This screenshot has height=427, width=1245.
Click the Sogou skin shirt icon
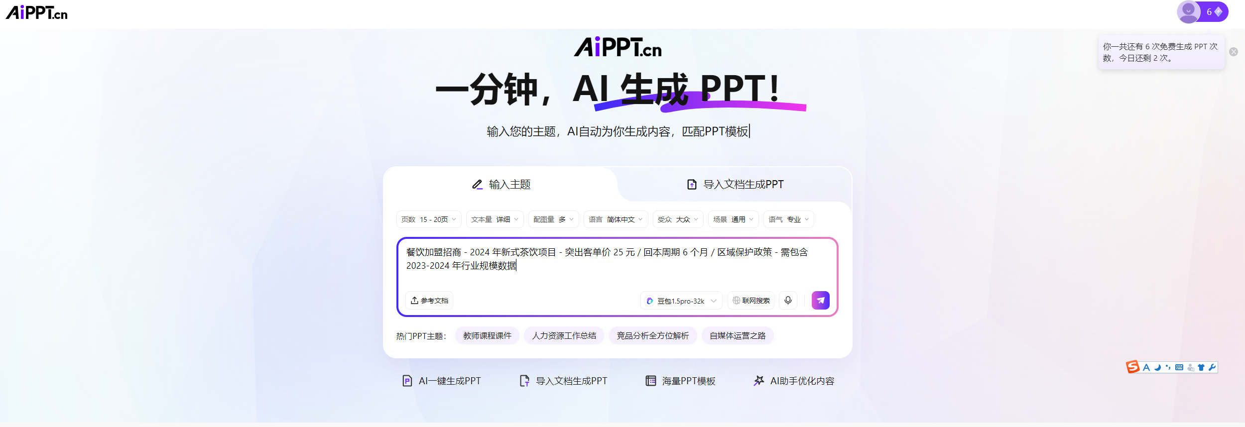[1201, 367]
